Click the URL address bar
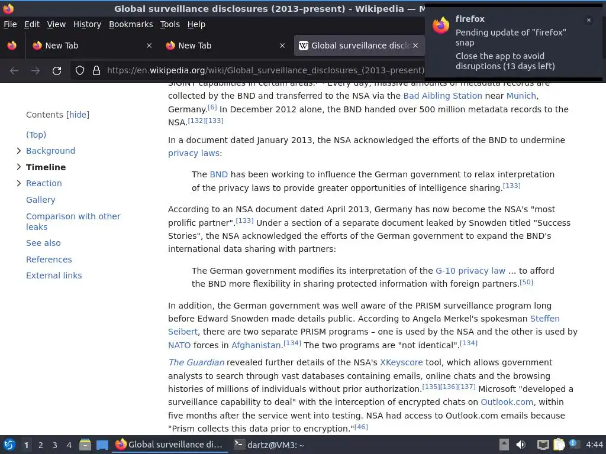The image size is (606, 454). pyautogui.click(x=265, y=71)
